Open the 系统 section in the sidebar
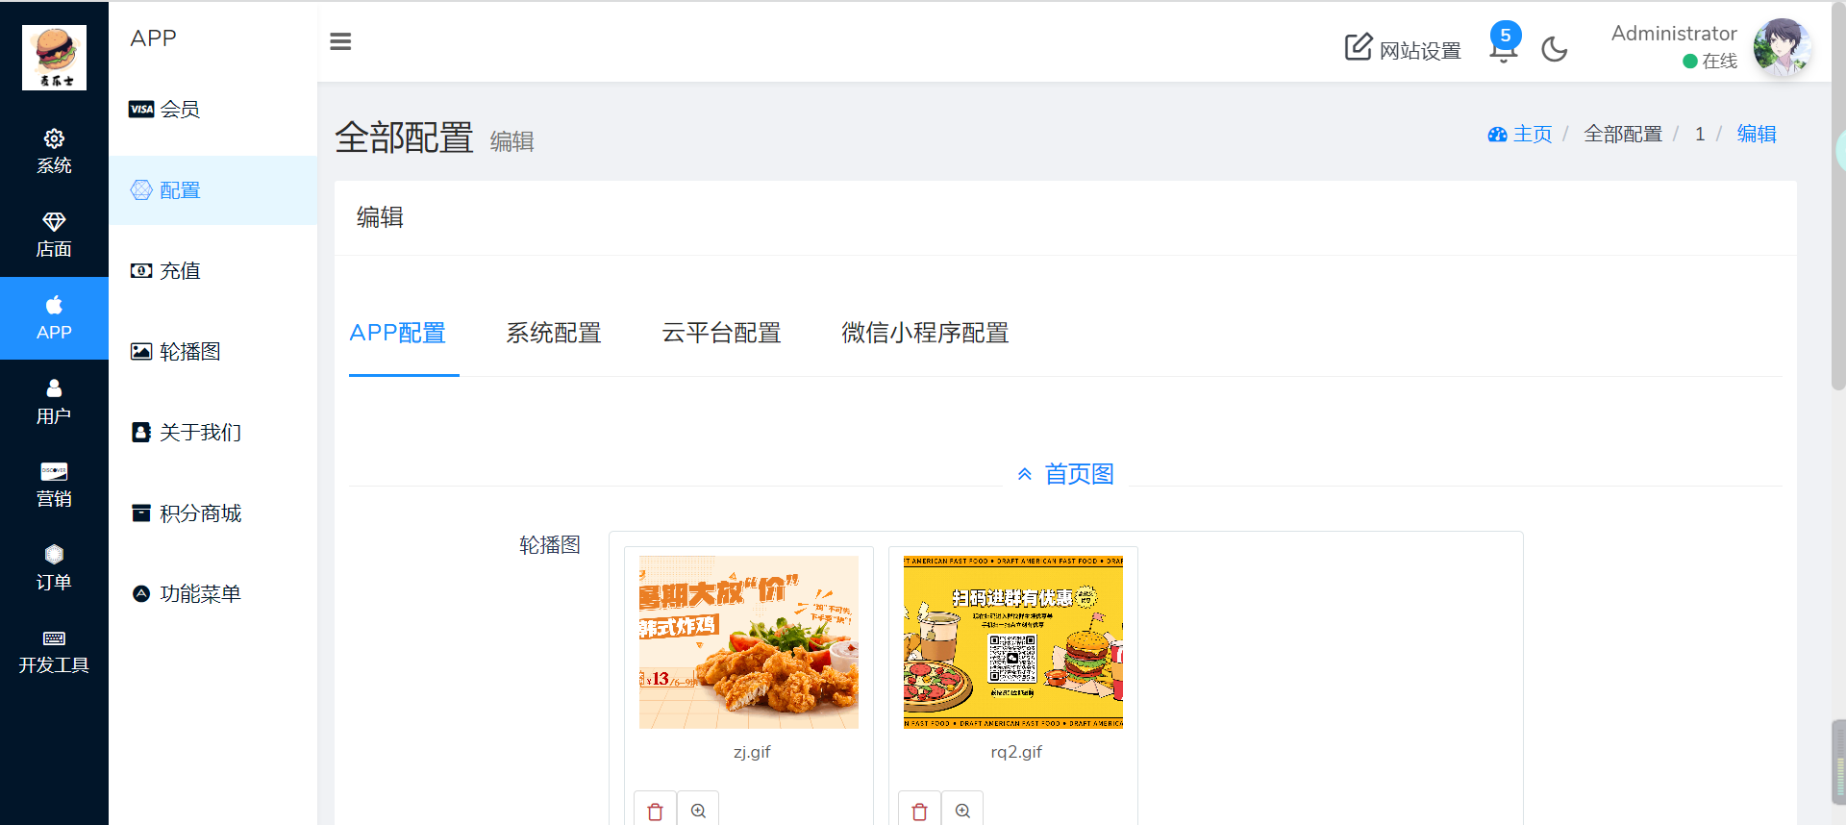 pos(54,151)
